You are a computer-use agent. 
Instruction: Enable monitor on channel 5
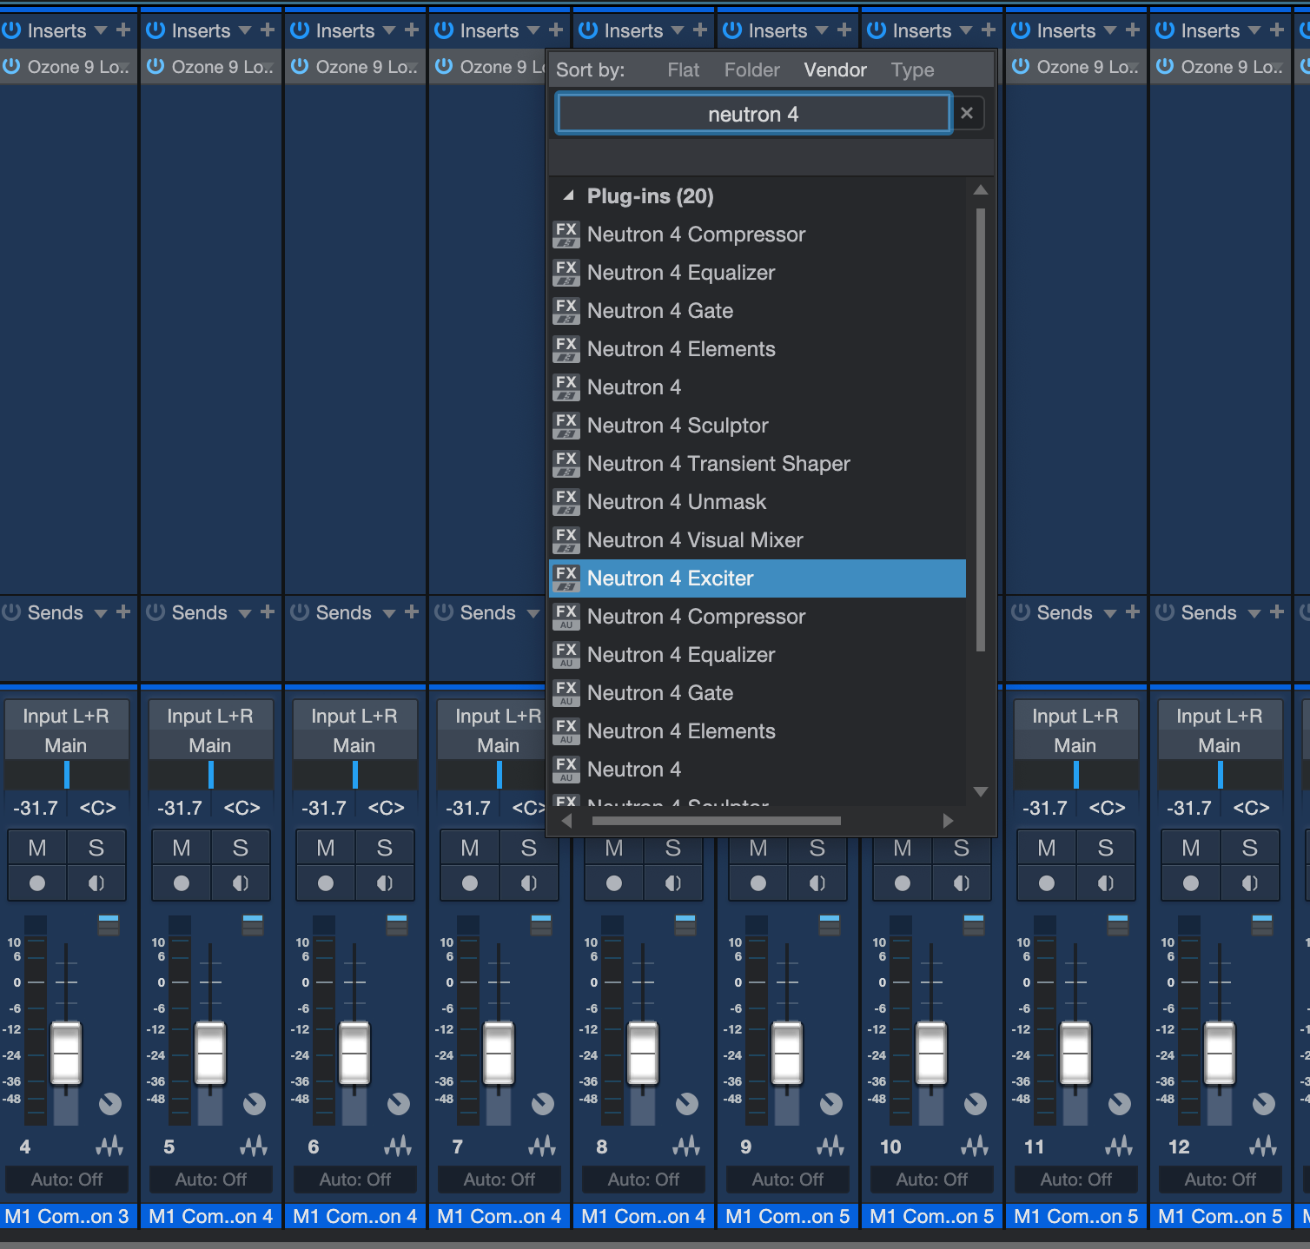click(x=241, y=883)
